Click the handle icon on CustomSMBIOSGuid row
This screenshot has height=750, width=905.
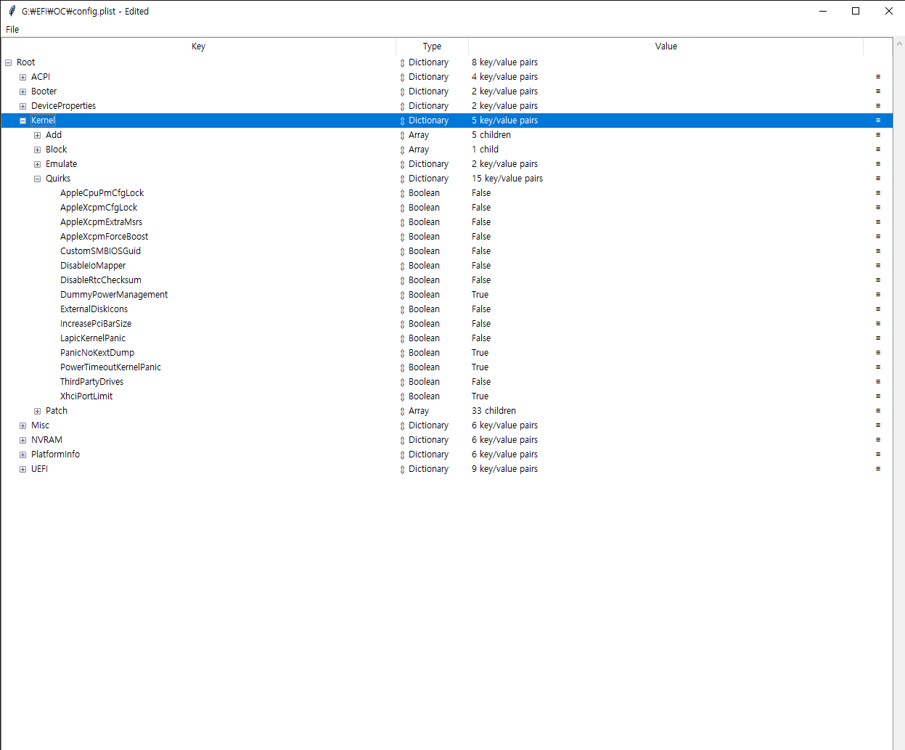[877, 251]
